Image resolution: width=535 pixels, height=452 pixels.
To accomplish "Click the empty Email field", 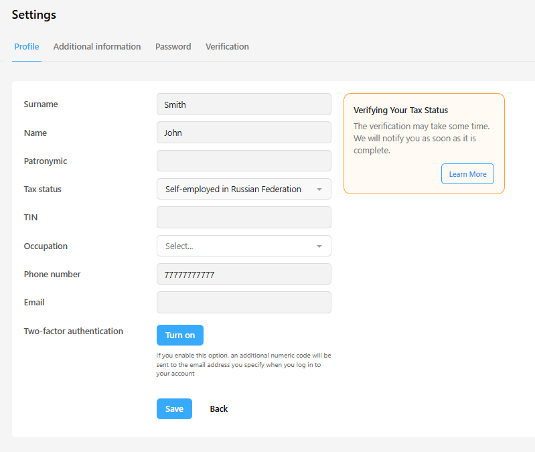I will pos(244,302).
